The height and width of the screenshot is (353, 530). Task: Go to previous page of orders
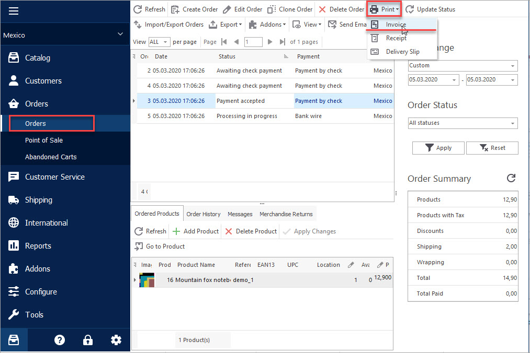[x=236, y=42]
